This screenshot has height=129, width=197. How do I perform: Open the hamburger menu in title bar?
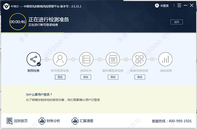179,5
